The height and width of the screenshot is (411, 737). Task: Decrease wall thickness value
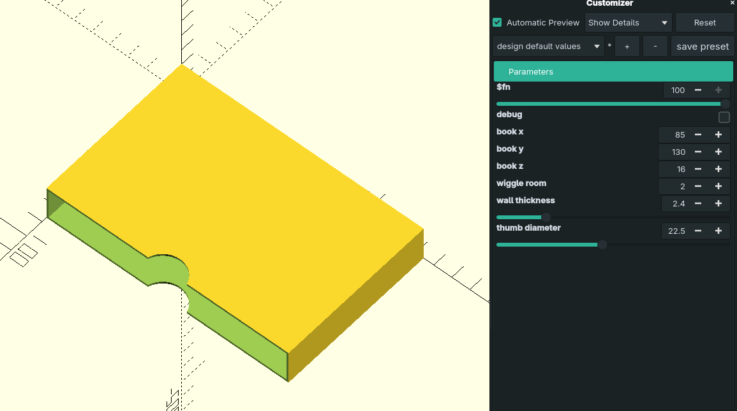click(698, 204)
